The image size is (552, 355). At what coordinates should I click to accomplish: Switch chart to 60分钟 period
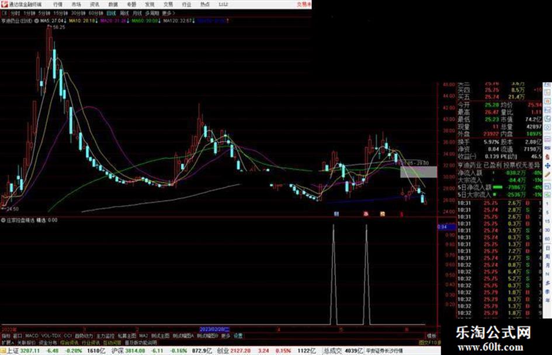pyautogui.click(x=95, y=13)
